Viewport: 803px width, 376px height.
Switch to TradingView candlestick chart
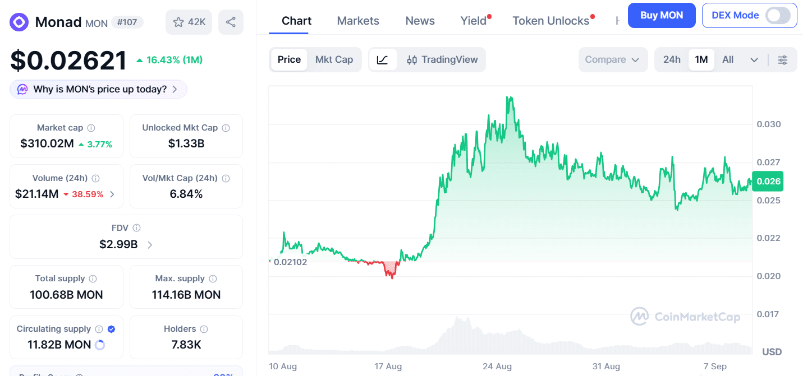click(x=442, y=59)
